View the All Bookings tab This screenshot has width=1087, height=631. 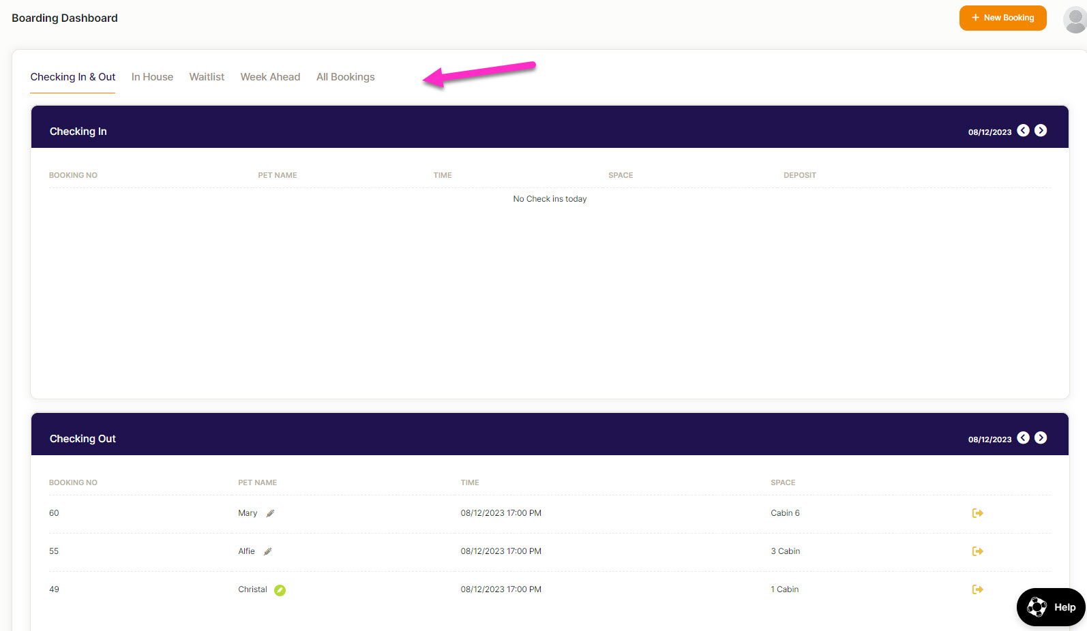(345, 77)
